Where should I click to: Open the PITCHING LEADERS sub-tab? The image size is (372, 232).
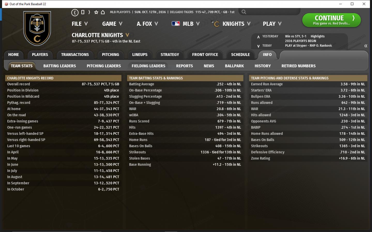click(104, 66)
